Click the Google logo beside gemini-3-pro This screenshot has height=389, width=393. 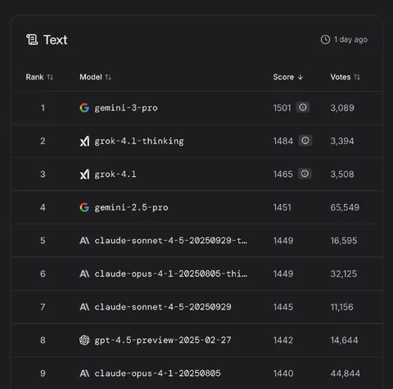point(84,108)
